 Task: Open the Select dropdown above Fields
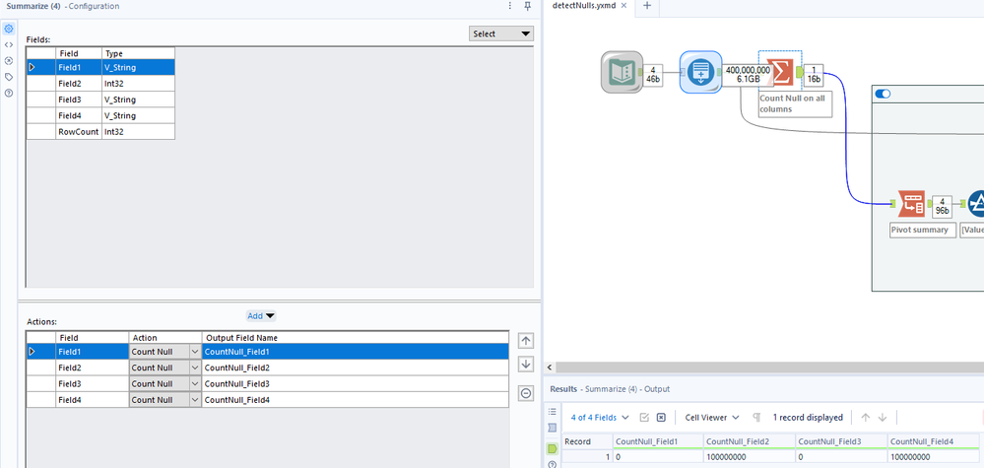pyautogui.click(x=500, y=33)
